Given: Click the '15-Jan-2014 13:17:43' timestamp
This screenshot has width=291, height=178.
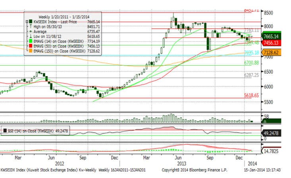Looking at the screenshot, I should 262,170.
